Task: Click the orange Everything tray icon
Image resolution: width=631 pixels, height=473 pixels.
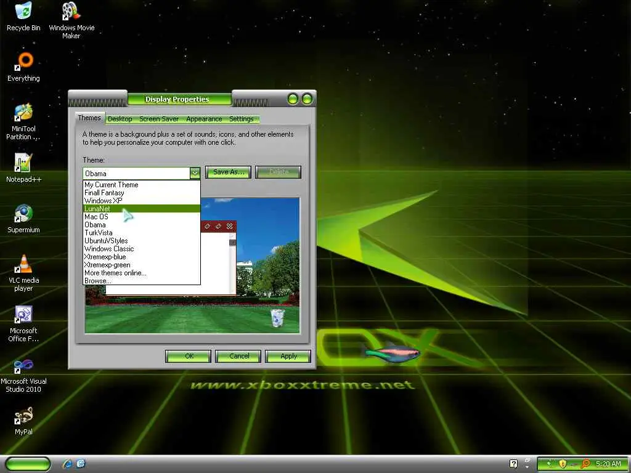Action: (585, 464)
